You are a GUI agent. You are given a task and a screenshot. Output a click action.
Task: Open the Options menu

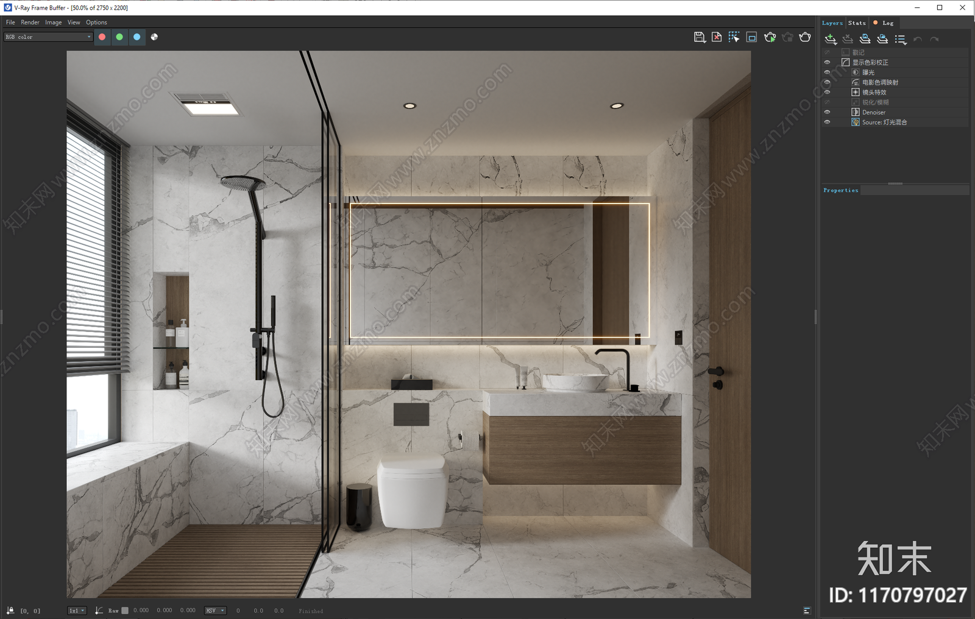[96, 23]
